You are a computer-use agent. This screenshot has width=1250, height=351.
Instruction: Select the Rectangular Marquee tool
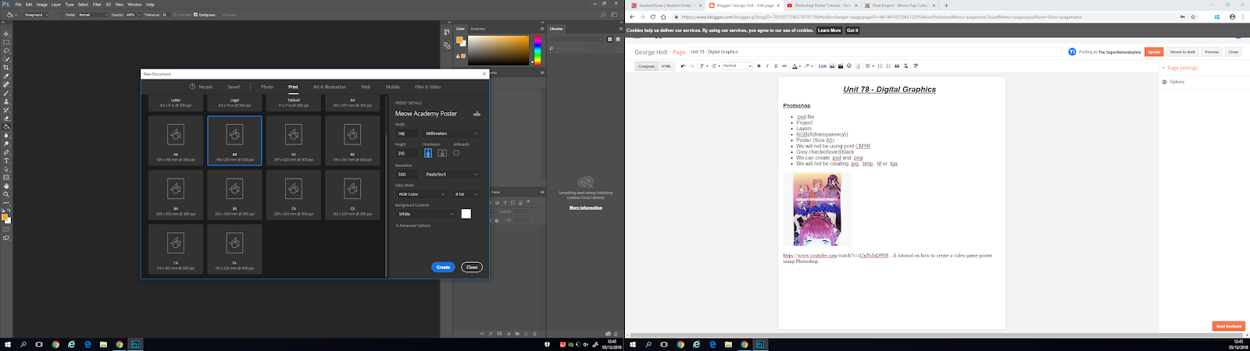6,42
